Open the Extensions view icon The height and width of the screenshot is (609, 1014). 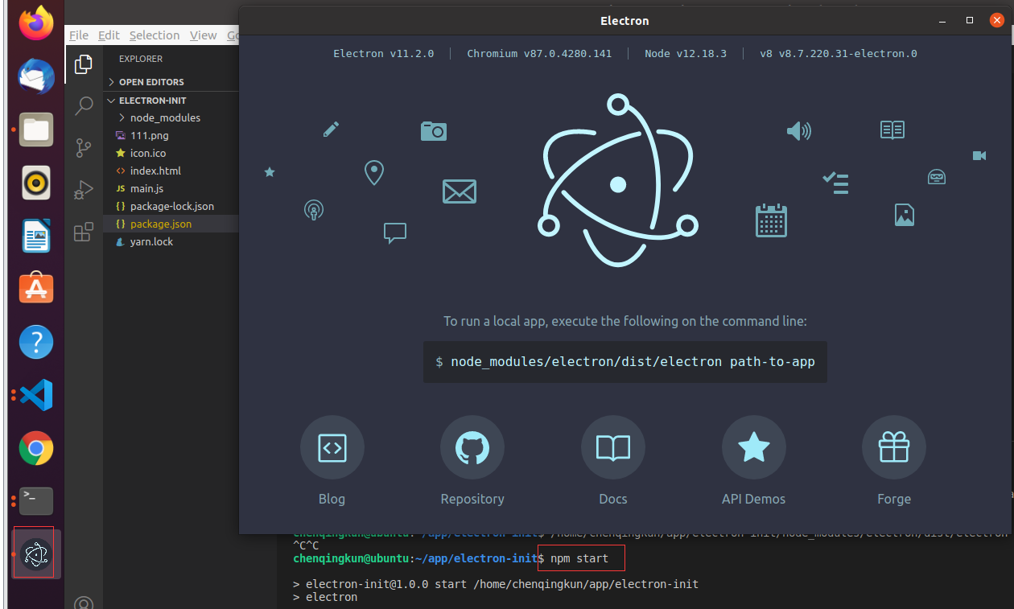click(83, 232)
